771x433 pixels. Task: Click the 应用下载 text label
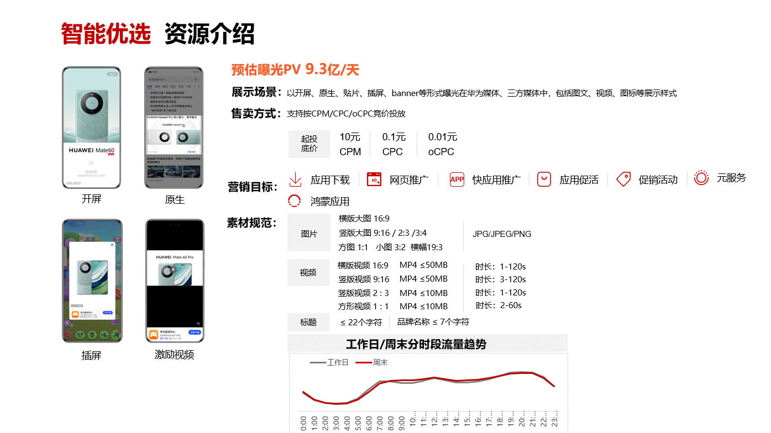(330, 180)
